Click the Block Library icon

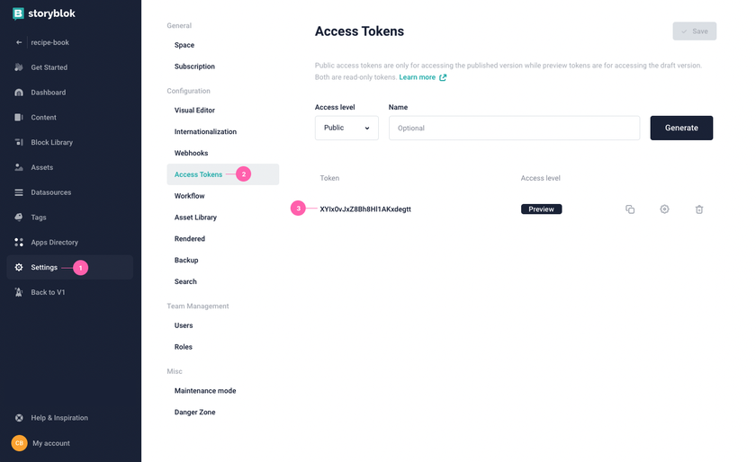click(19, 142)
